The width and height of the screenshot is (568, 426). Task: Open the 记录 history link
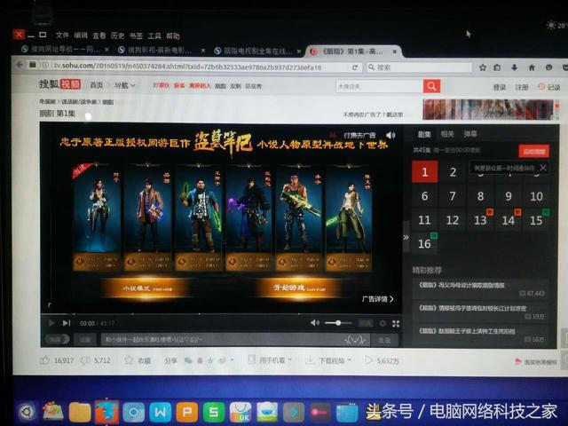549,87
